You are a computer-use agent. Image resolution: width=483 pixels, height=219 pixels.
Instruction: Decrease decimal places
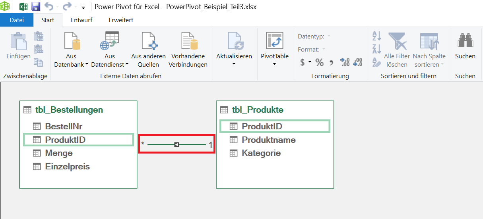(358, 62)
